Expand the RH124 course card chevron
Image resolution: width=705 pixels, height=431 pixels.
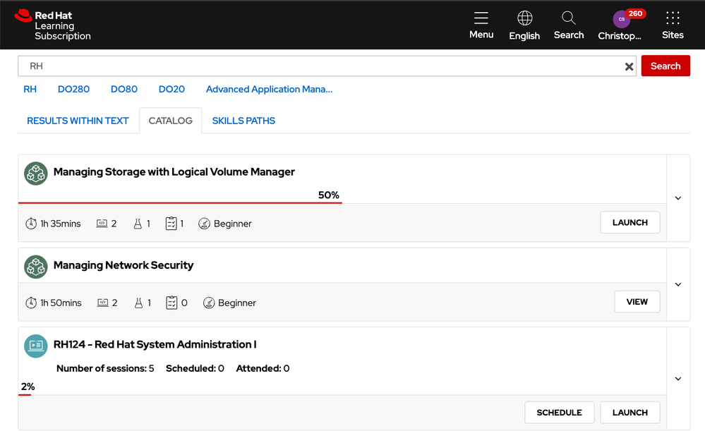click(678, 379)
